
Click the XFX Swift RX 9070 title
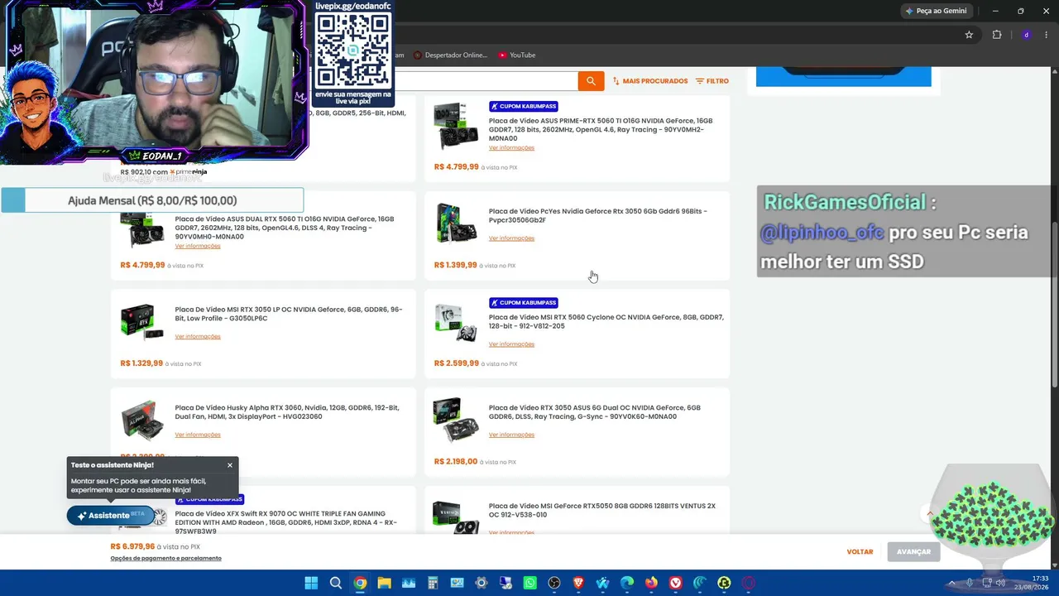286,522
